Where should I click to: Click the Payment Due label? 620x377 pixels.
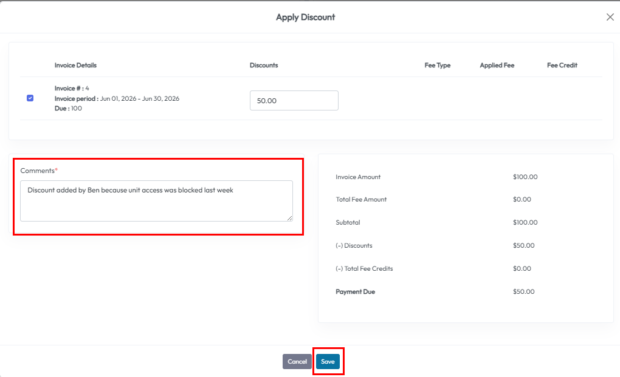coord(355,292)
